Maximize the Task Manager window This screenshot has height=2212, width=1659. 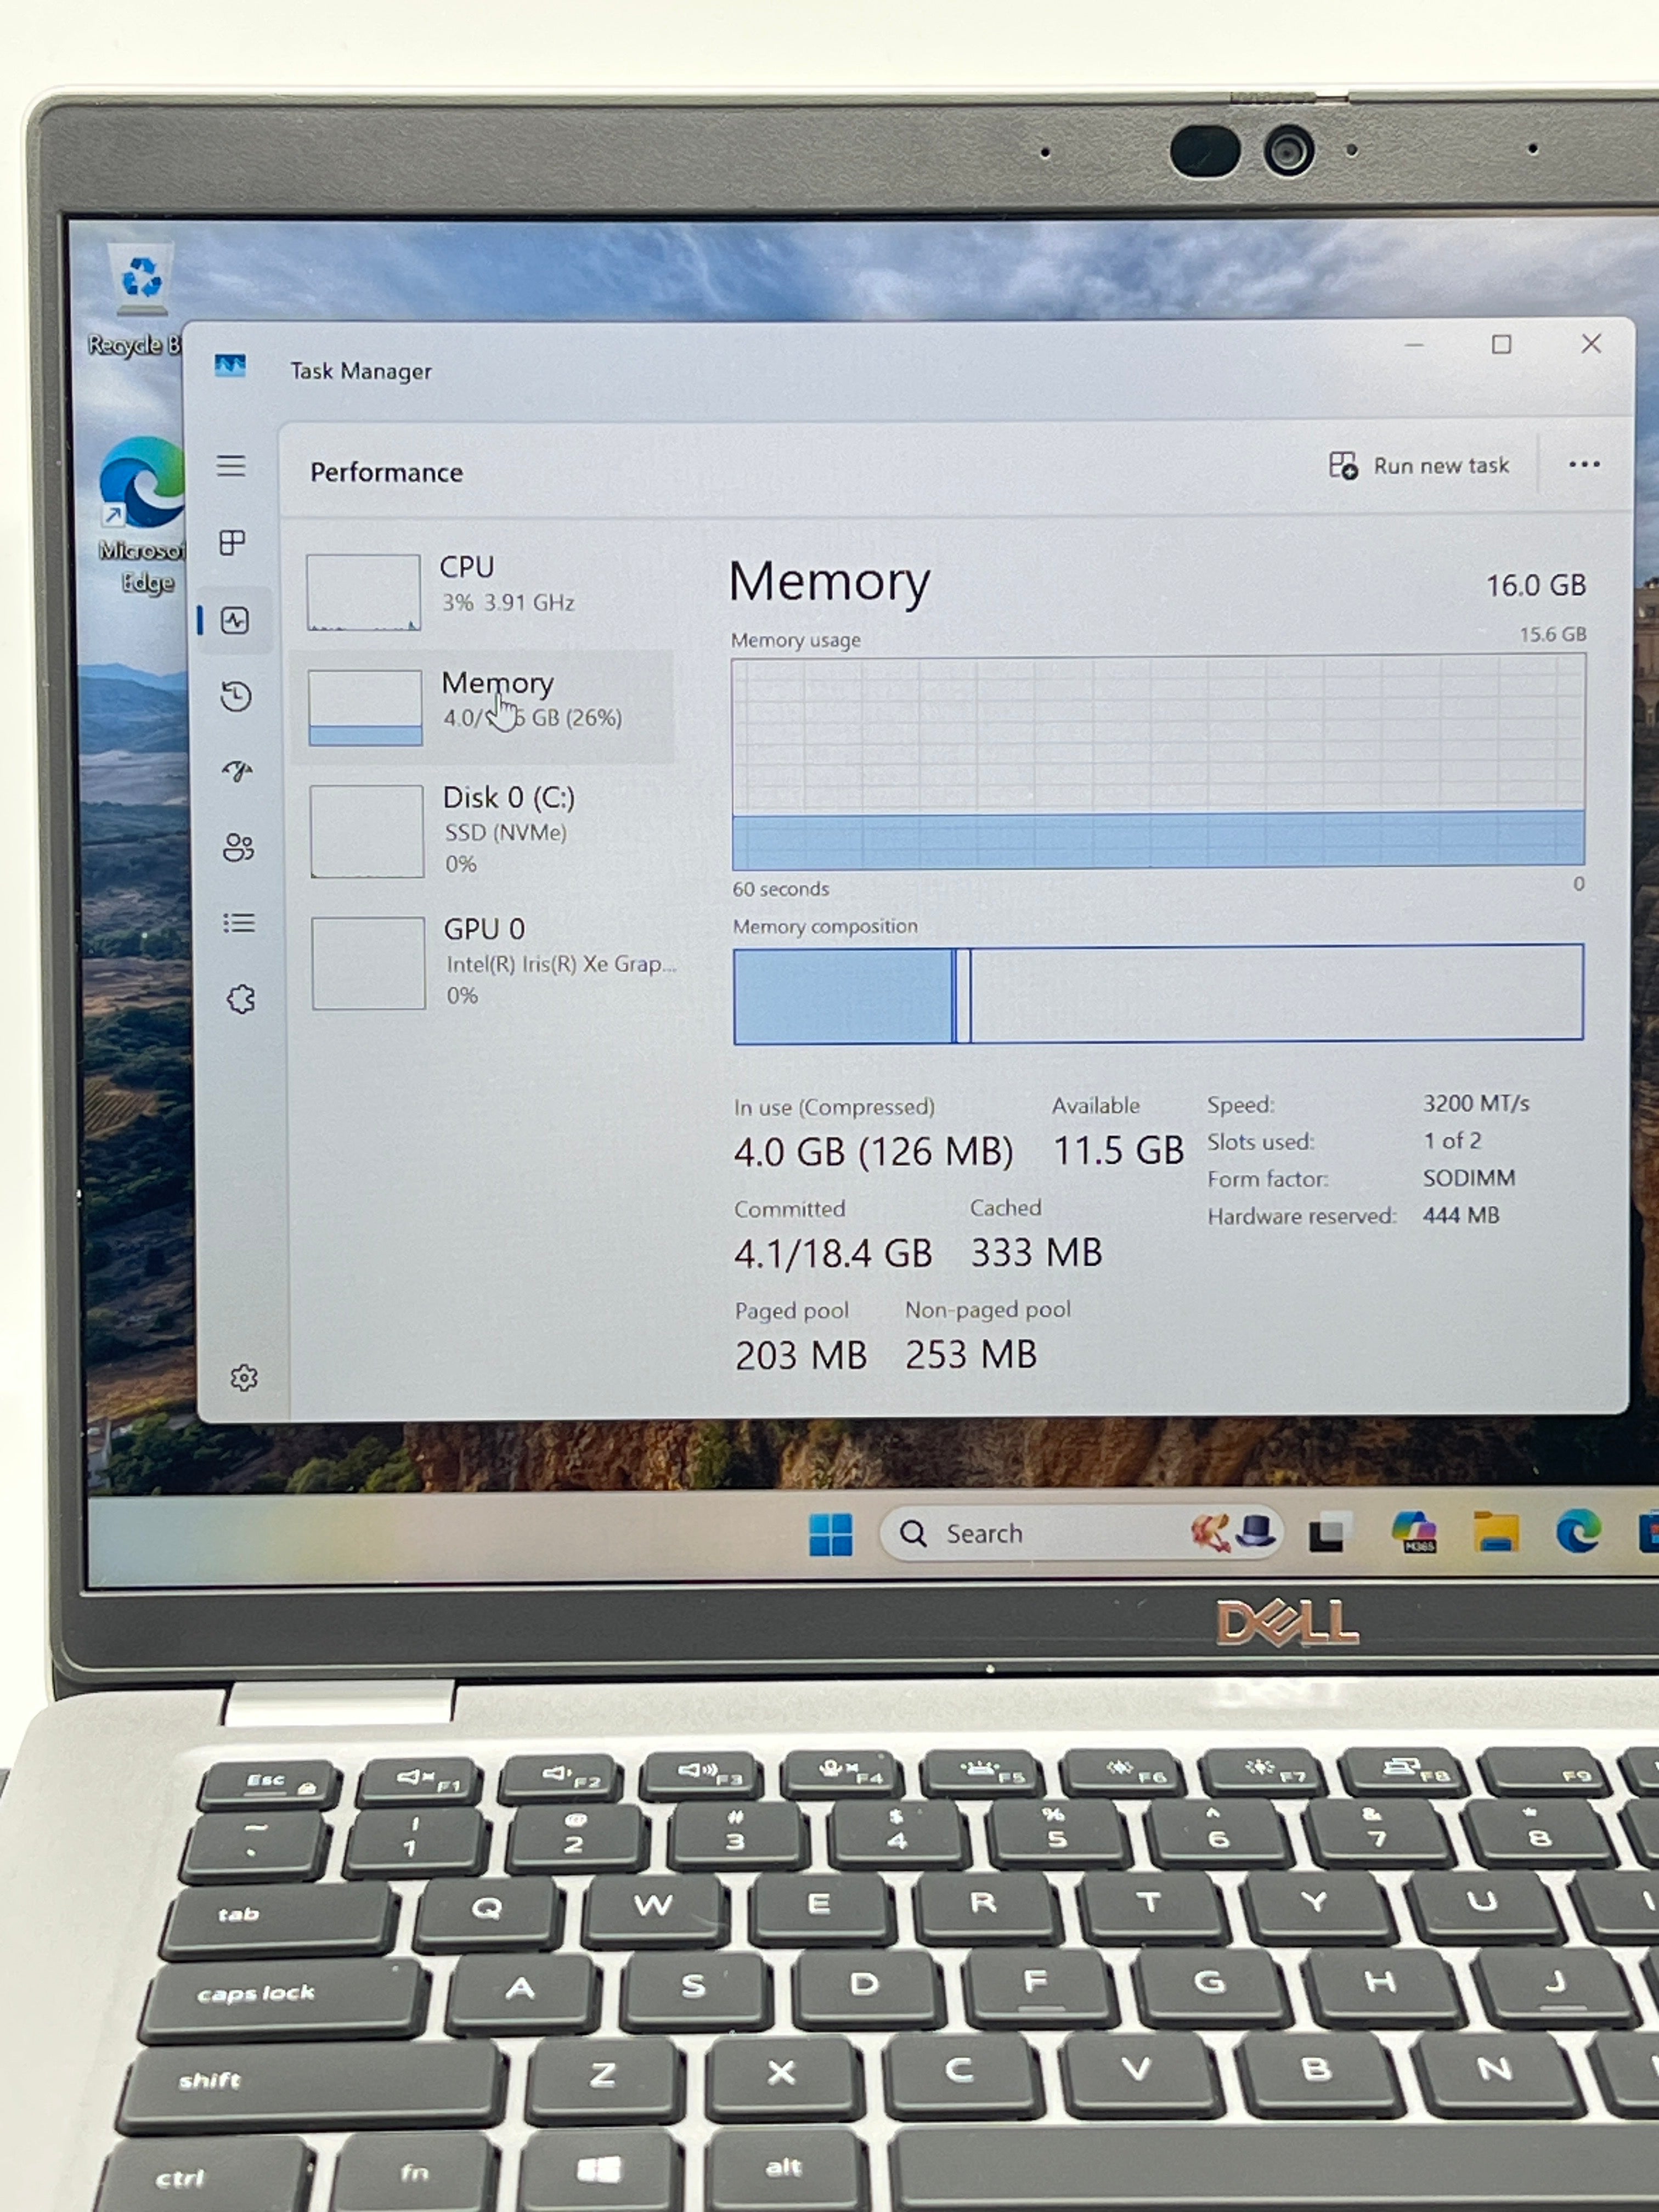1501,345
